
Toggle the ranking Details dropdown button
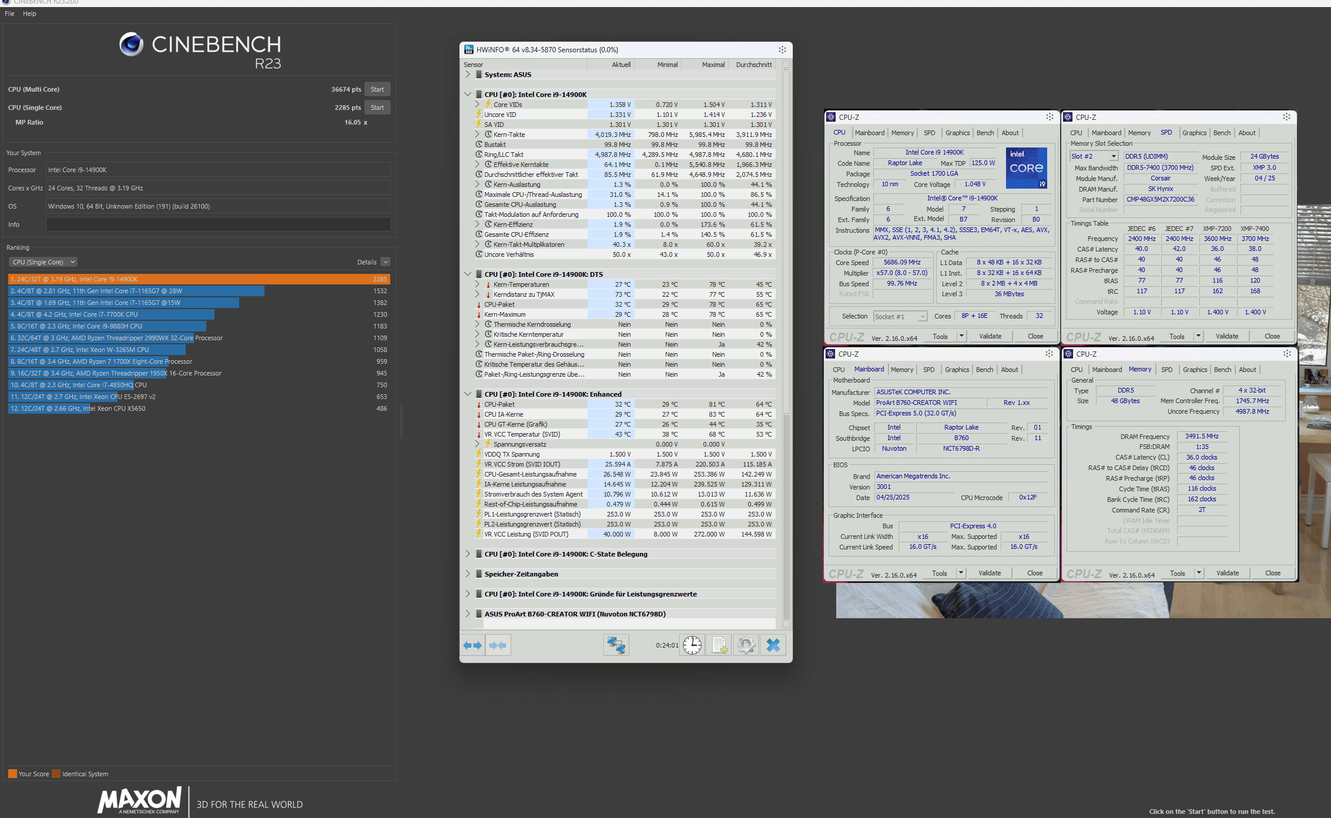tap(385, 262)
